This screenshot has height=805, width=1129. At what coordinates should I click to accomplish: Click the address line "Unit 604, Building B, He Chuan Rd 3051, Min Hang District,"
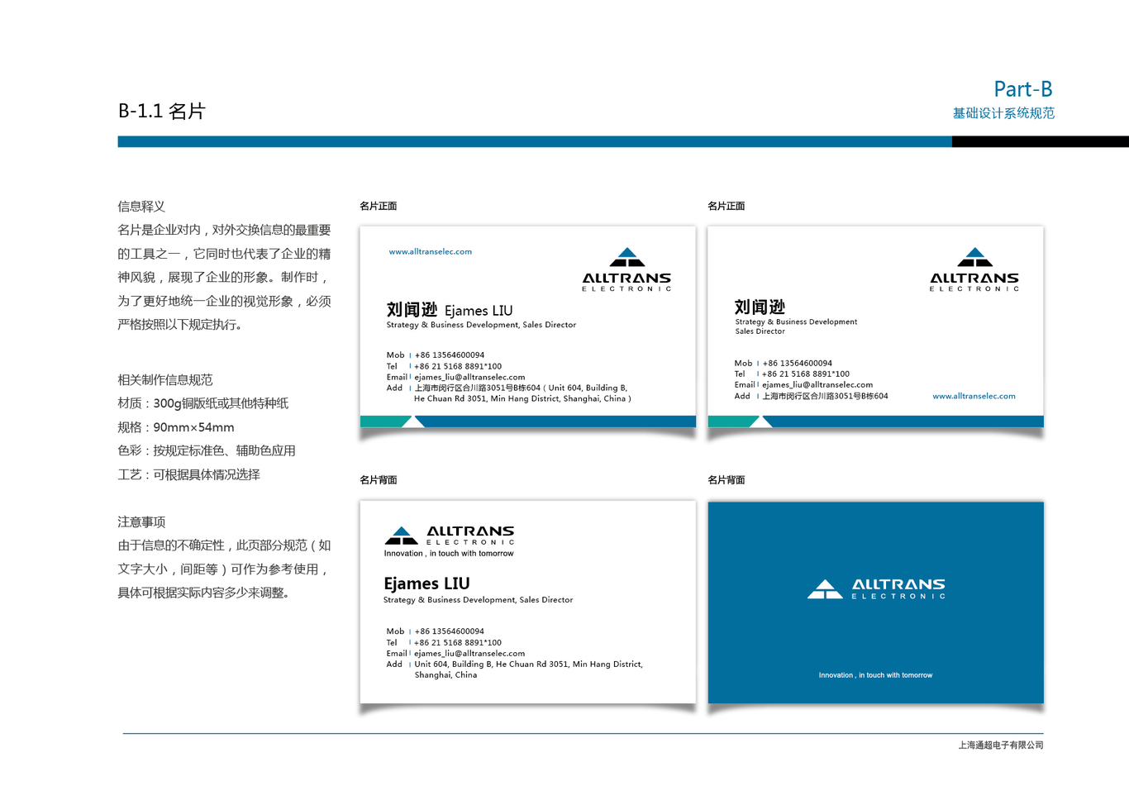coord(528,664)
